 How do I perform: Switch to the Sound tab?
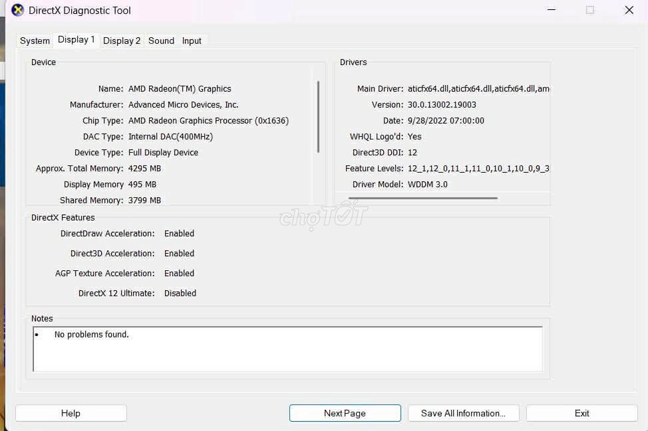[x=161, y=41]
